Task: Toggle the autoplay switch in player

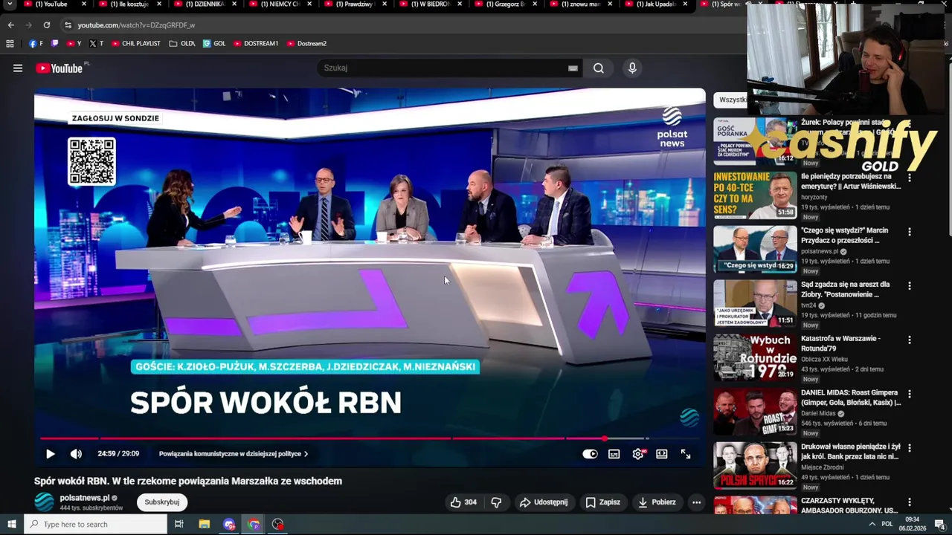Action: [x=590, y=454]
